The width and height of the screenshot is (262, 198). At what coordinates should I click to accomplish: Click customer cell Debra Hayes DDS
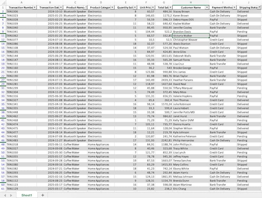click(x=191, y=20)
